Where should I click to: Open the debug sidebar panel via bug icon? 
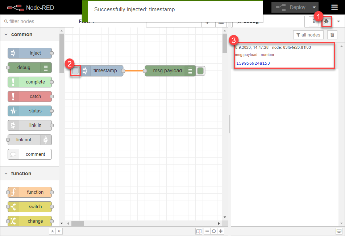[x=327, y=21]
